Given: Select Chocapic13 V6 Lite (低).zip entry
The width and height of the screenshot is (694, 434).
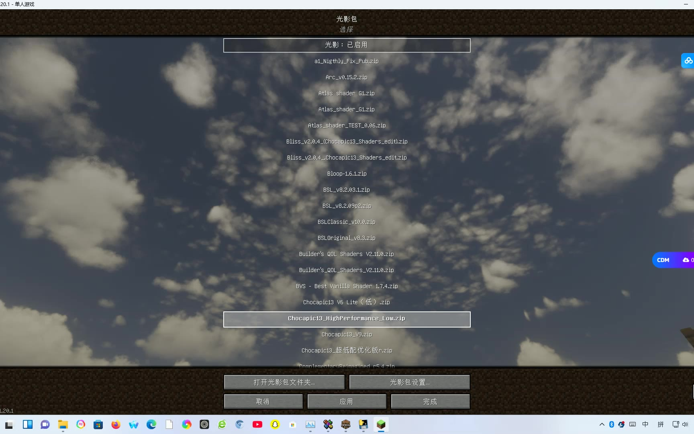Looking at the screenshot, I should click(347, 302).
